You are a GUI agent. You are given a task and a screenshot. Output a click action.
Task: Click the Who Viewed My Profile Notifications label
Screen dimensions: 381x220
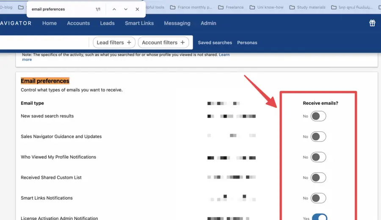[x=58, y=157]
